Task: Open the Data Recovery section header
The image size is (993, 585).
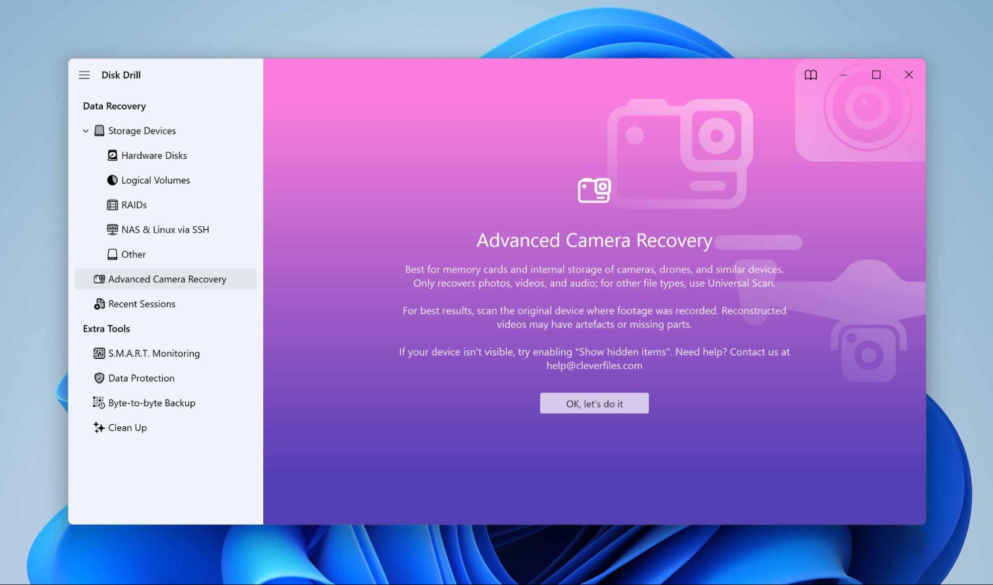Action: [x=114, y=106]
